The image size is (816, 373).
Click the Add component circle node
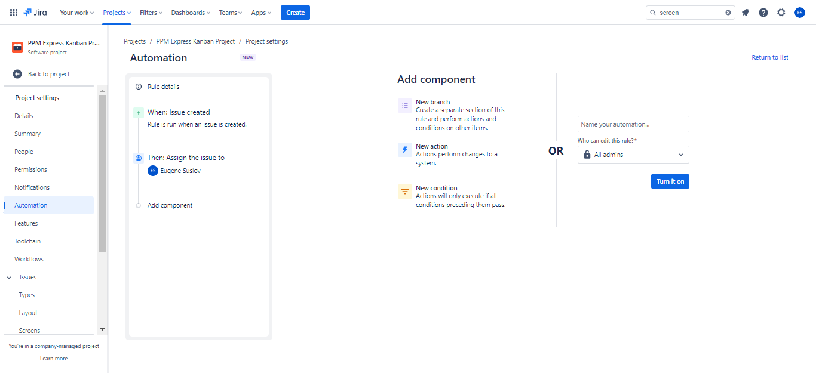pyautogui.click(x=139, y=205)
